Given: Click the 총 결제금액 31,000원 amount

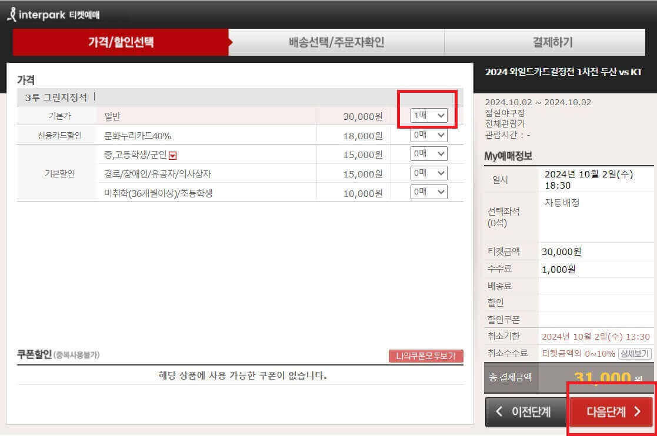Looking at the screenshot, I should [x=610, y=377].
